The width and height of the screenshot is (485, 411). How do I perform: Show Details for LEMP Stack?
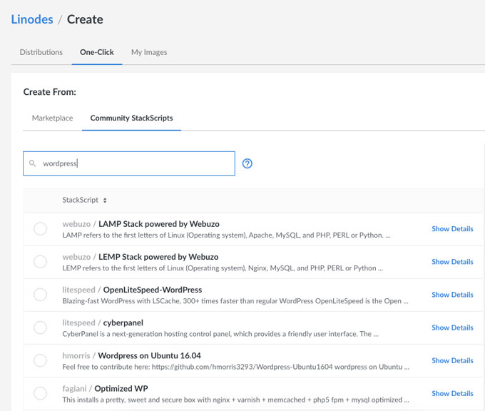point(452,262)
